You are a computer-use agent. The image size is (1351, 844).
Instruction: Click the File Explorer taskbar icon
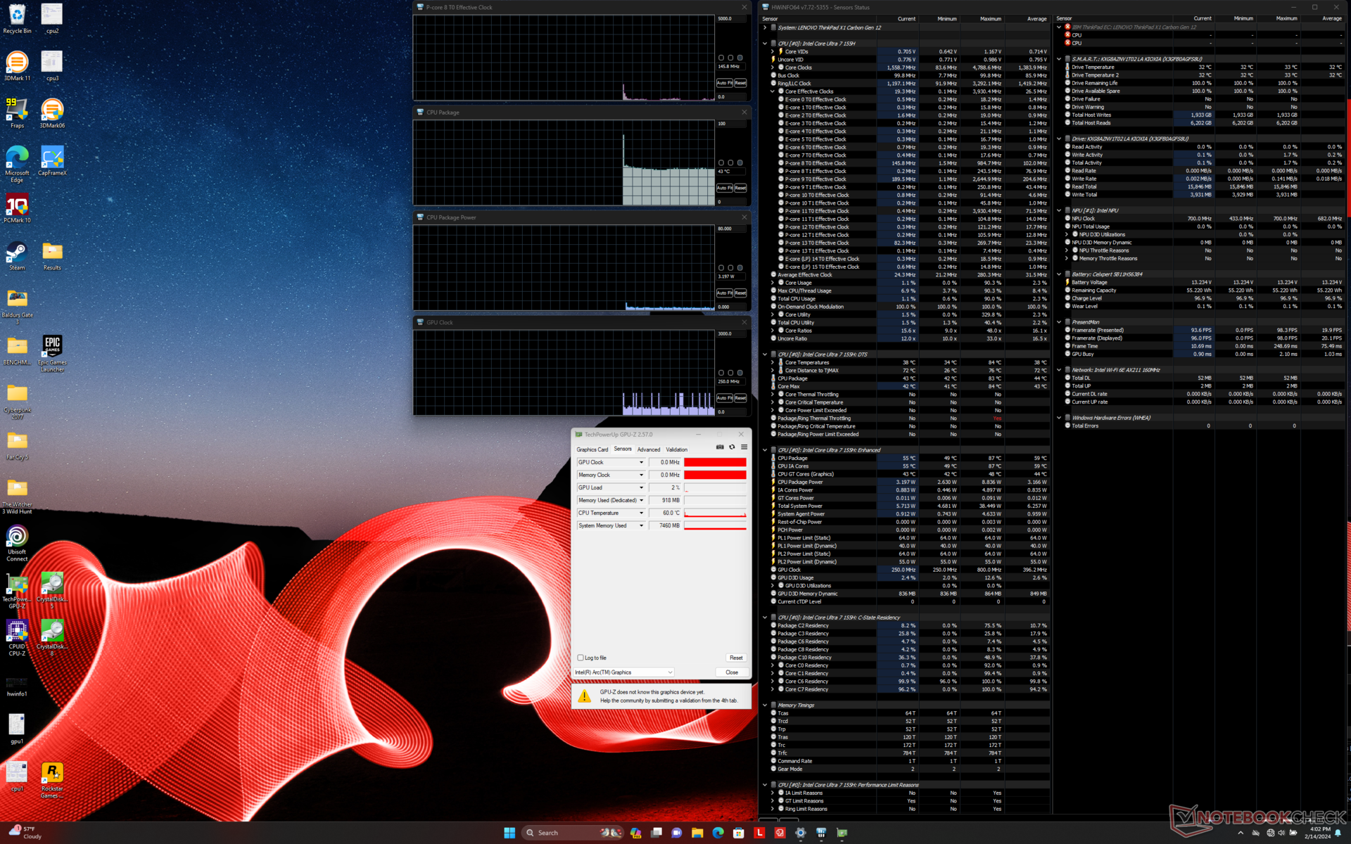(x=697, y=833)
